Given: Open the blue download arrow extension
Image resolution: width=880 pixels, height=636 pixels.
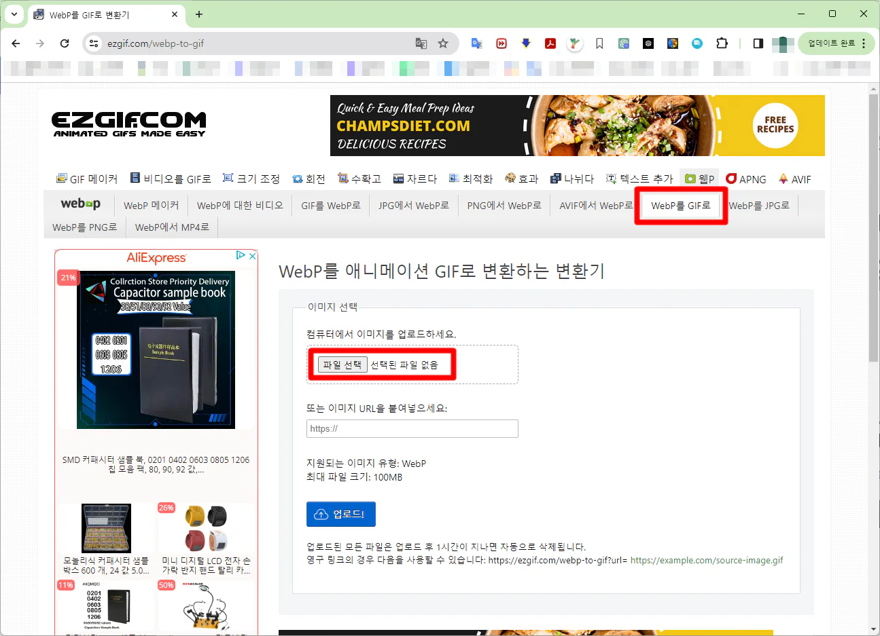Looking at the screenshot, I should tap(526, 43).
